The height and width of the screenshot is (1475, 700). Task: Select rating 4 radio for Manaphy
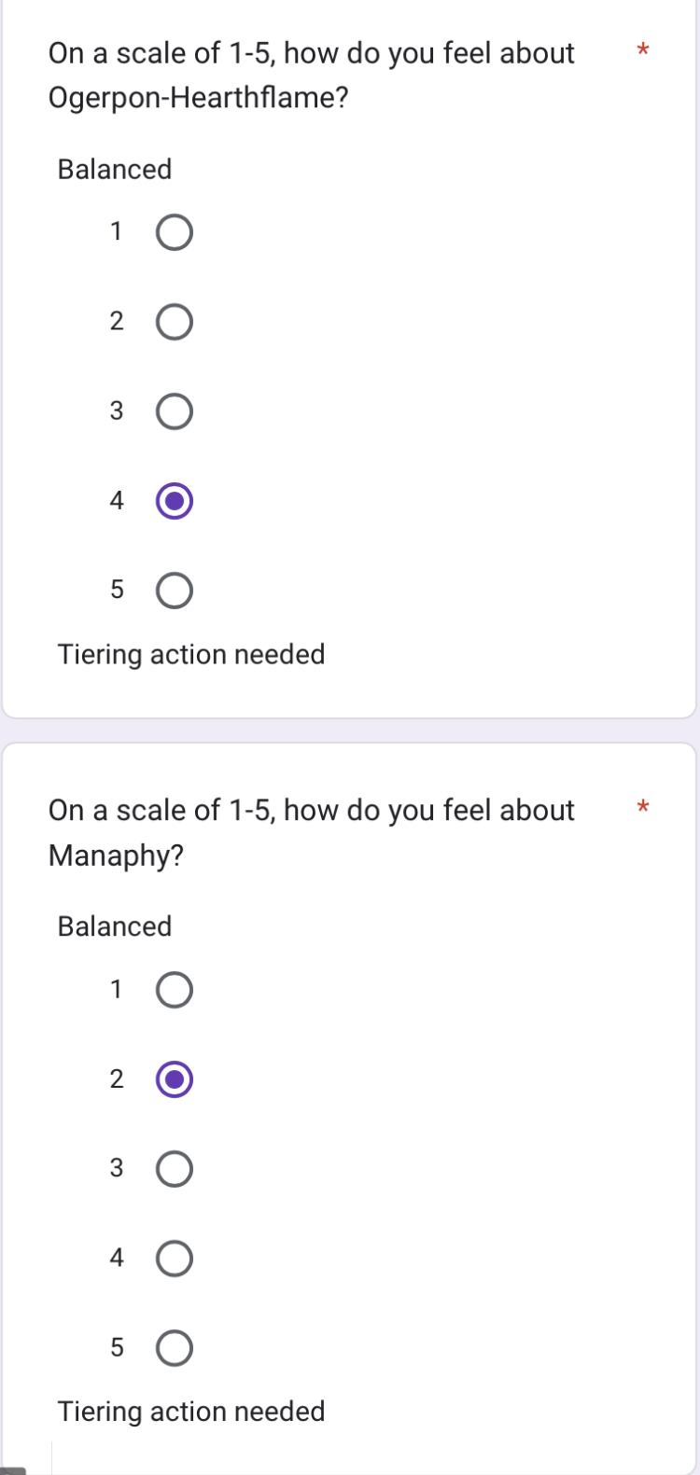click(x=175, y=1259)
